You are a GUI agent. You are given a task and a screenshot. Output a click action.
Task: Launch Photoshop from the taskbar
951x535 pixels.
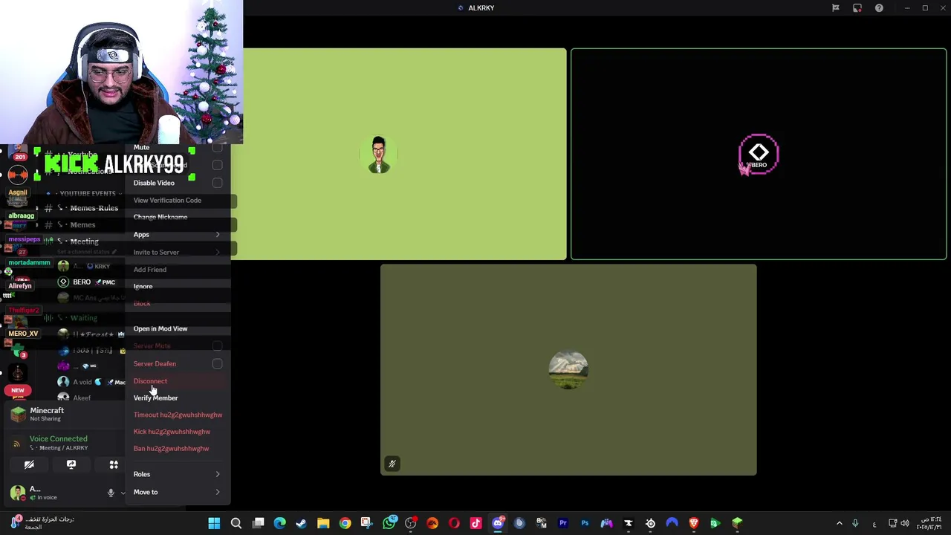pos(585,523)
